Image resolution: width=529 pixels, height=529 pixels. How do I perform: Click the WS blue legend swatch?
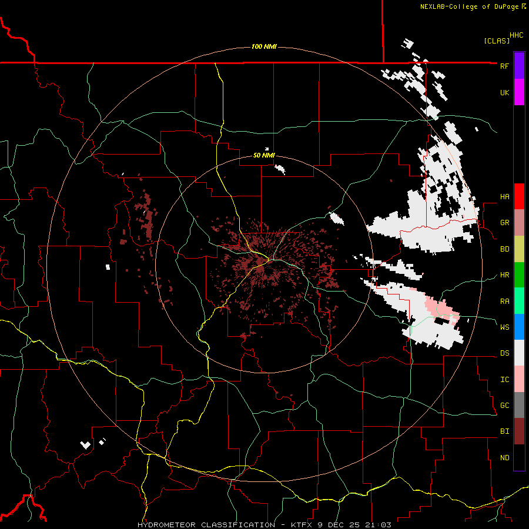[x=519, y=327]
